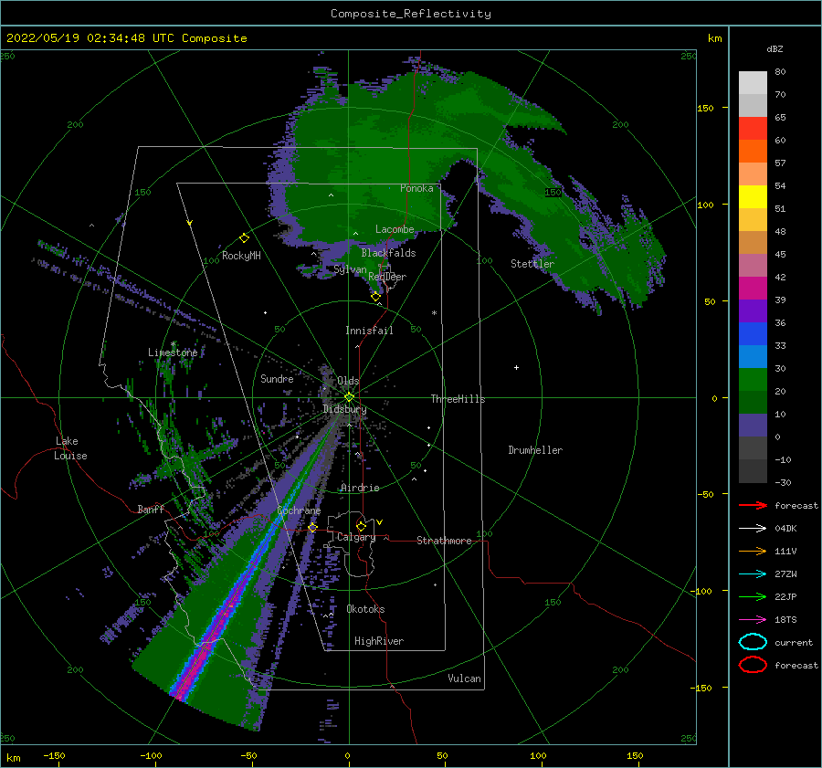
Task: Click the yellow diamond marker above Calgary
Action: (361, 526)
